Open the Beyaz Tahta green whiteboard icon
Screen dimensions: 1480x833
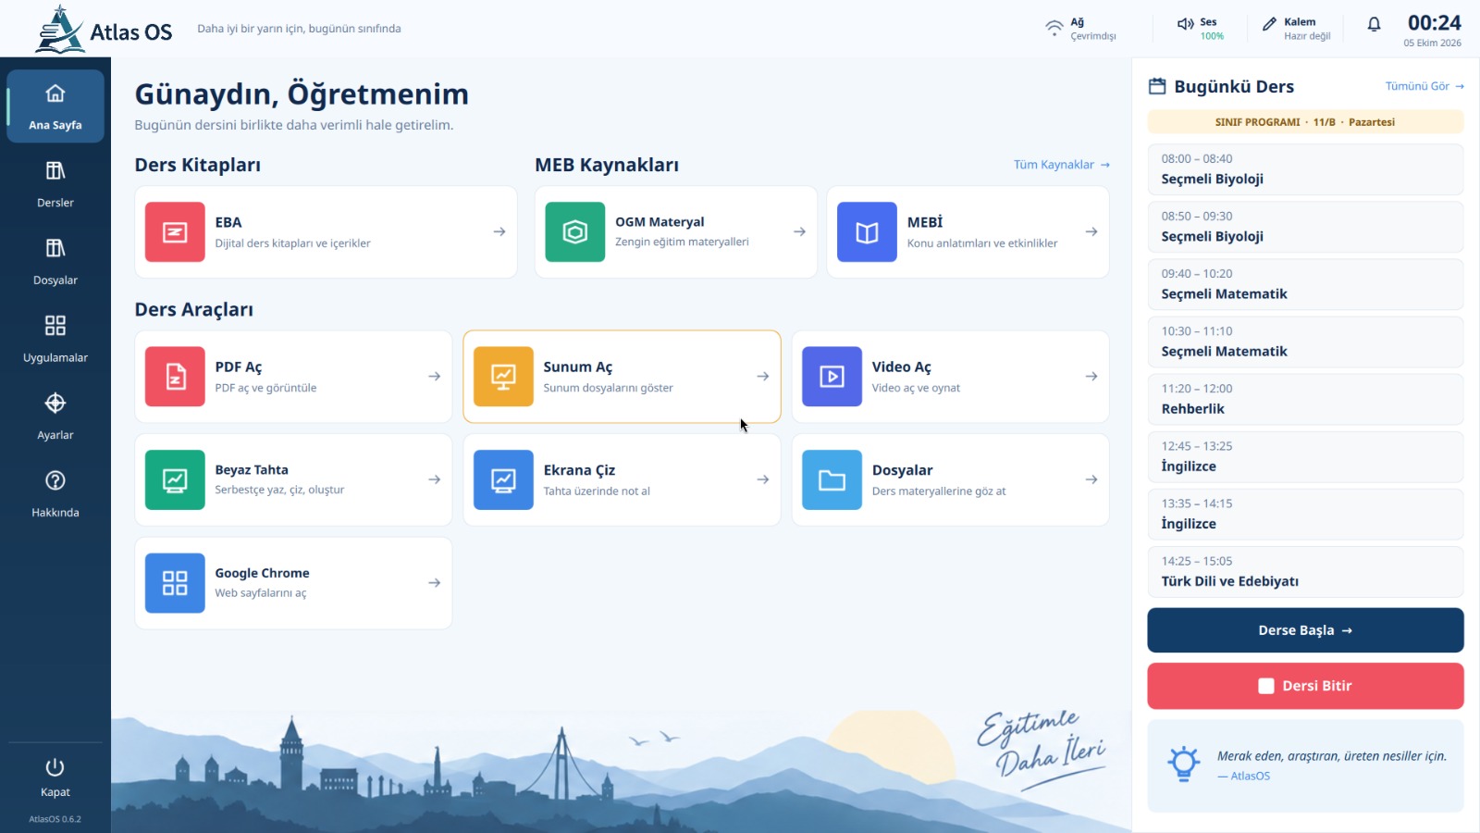[175, 479]
